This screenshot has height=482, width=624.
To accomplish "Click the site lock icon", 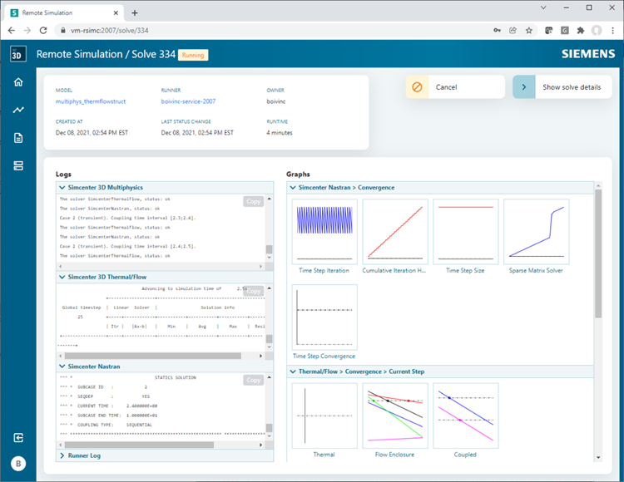I will click(x=63, y=30).
